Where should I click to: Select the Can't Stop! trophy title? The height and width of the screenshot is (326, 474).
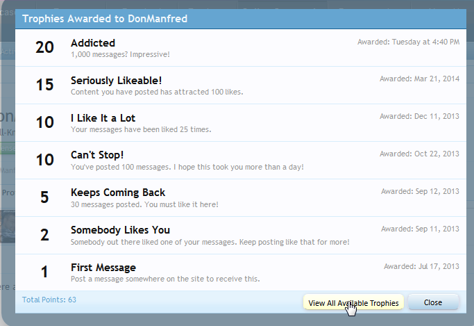pyautogui.click(x=97, y=154)
